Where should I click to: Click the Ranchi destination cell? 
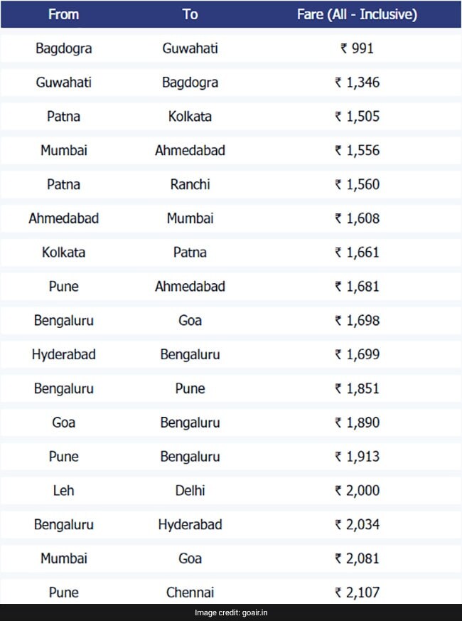tap(190, 184)
